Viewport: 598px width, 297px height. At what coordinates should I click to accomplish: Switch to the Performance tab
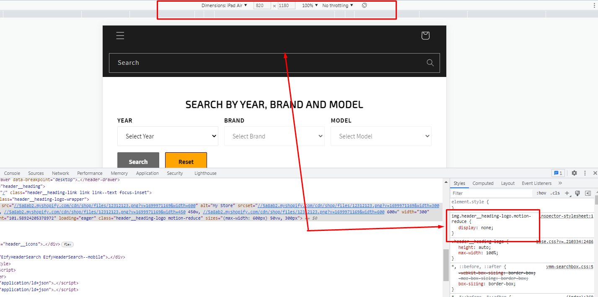coord(90,173)
